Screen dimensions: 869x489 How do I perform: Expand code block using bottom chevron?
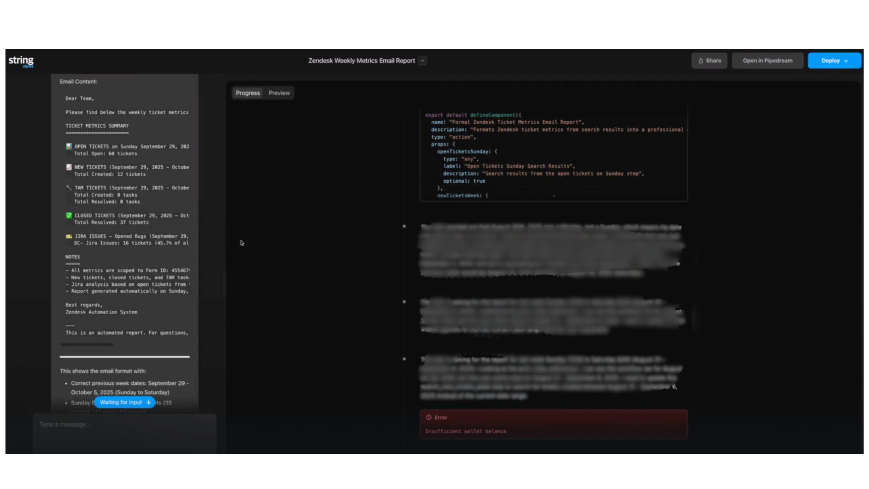(x=554, y=196)
